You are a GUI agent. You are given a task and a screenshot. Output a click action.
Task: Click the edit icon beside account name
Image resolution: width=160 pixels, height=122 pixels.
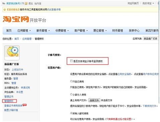click(26, 3)
